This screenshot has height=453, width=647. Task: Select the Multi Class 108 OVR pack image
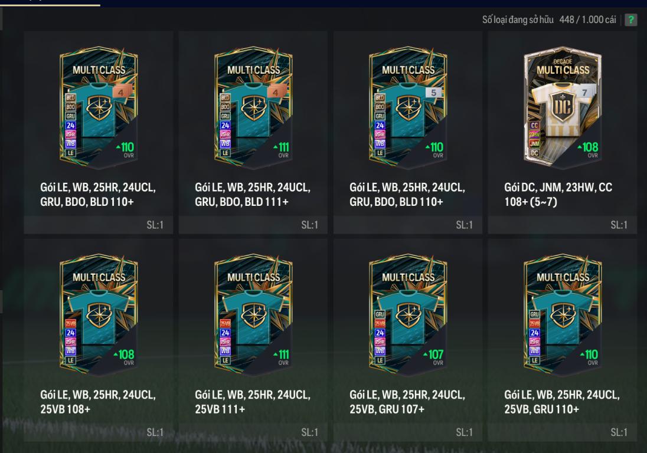tap(99, 316)
